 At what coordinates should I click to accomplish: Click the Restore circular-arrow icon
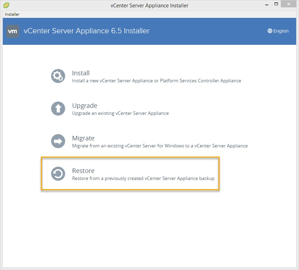58,174
